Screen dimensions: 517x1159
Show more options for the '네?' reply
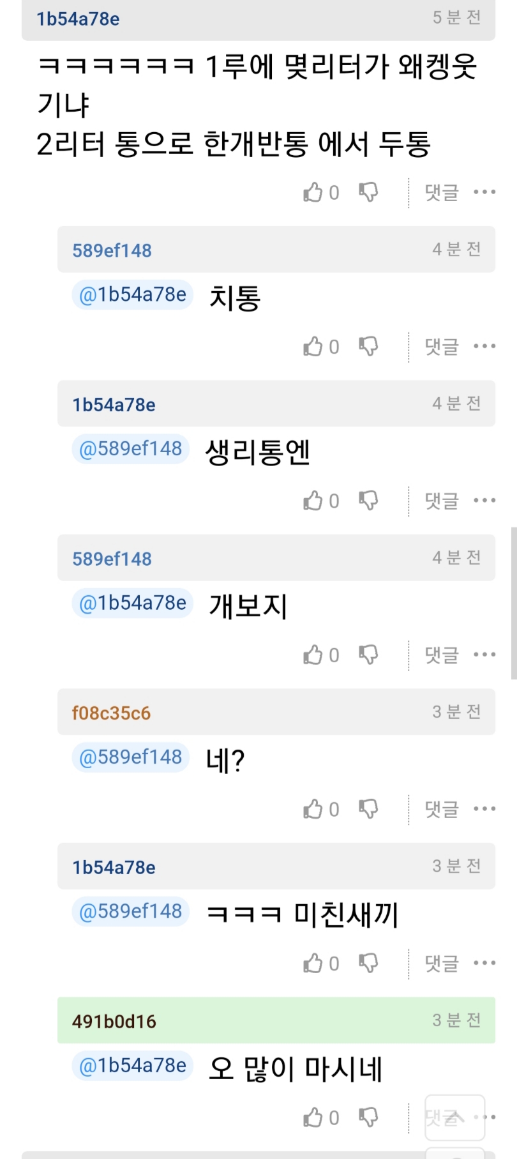(x=484, y=809)
